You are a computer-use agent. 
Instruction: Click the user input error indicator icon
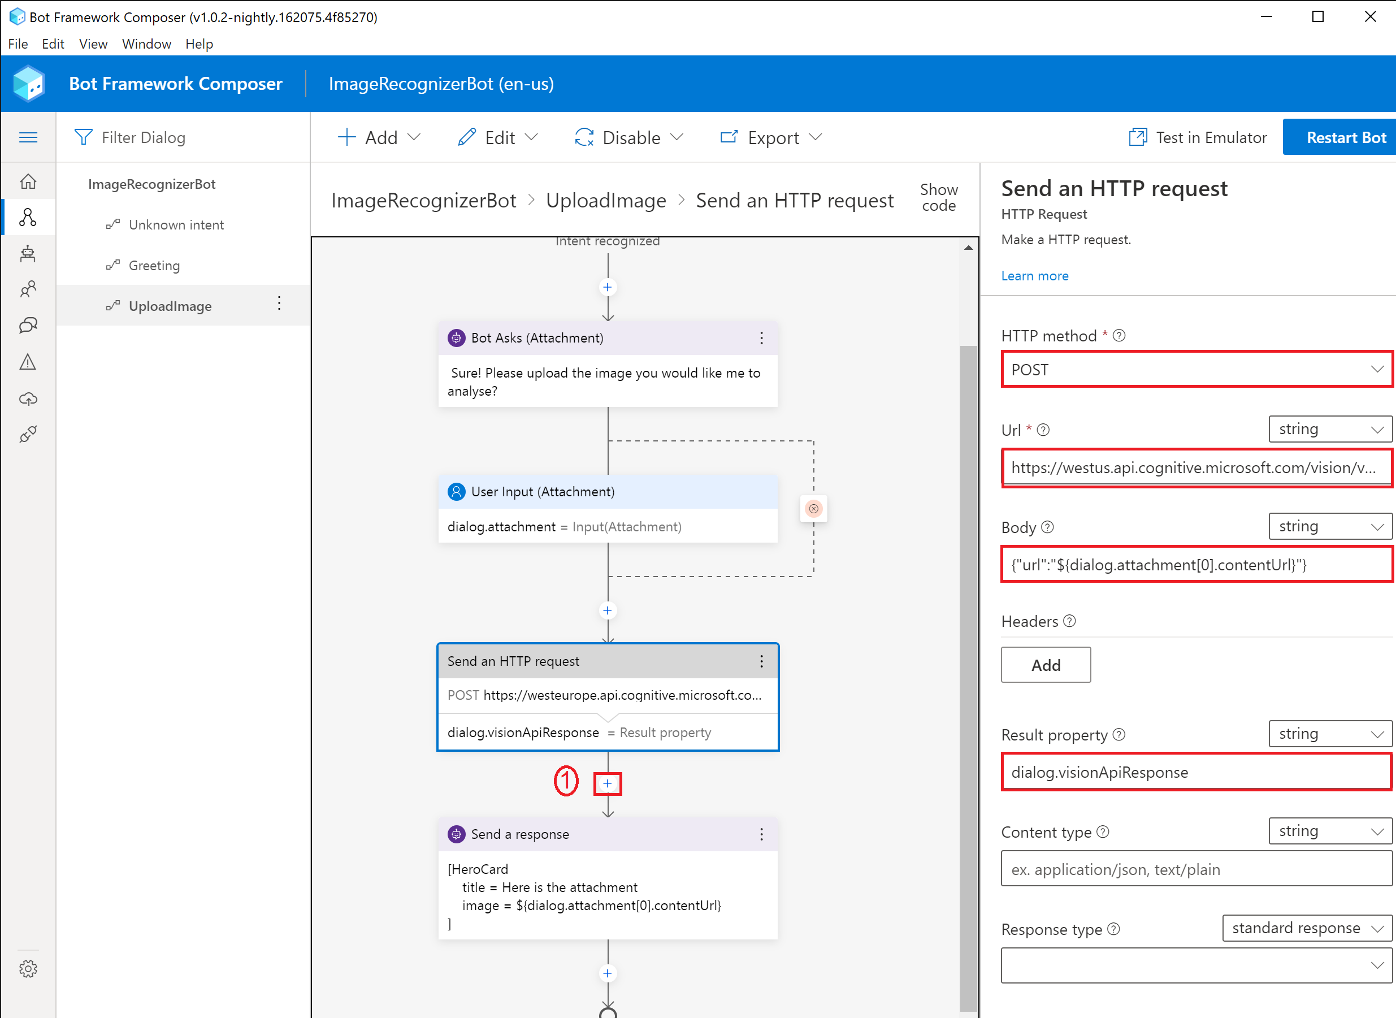(x=814, y=509)
